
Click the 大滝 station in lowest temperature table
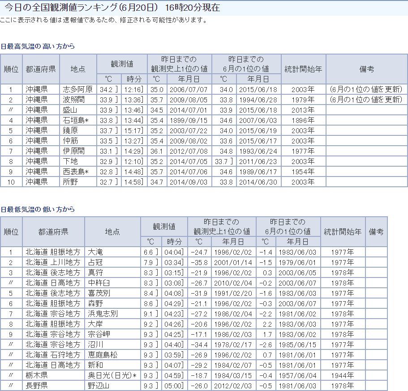tap(96, 252)
